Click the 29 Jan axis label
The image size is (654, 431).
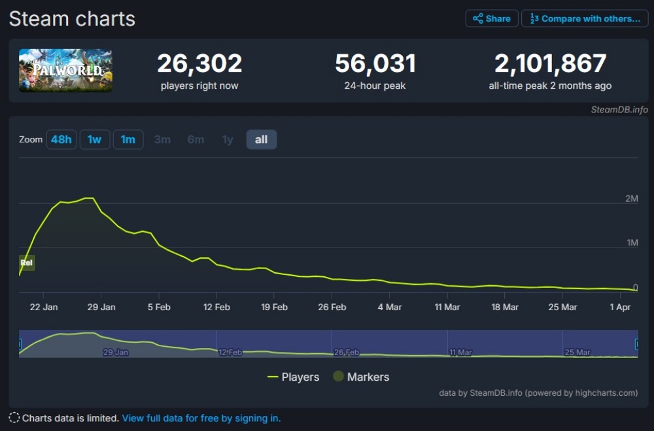coord(101,308)
